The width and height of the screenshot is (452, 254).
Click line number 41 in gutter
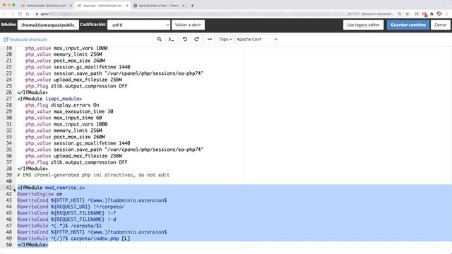[x=8, y=188]
